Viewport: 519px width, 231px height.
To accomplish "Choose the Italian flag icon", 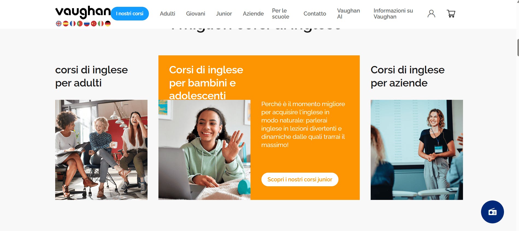I will pos(101,24).
